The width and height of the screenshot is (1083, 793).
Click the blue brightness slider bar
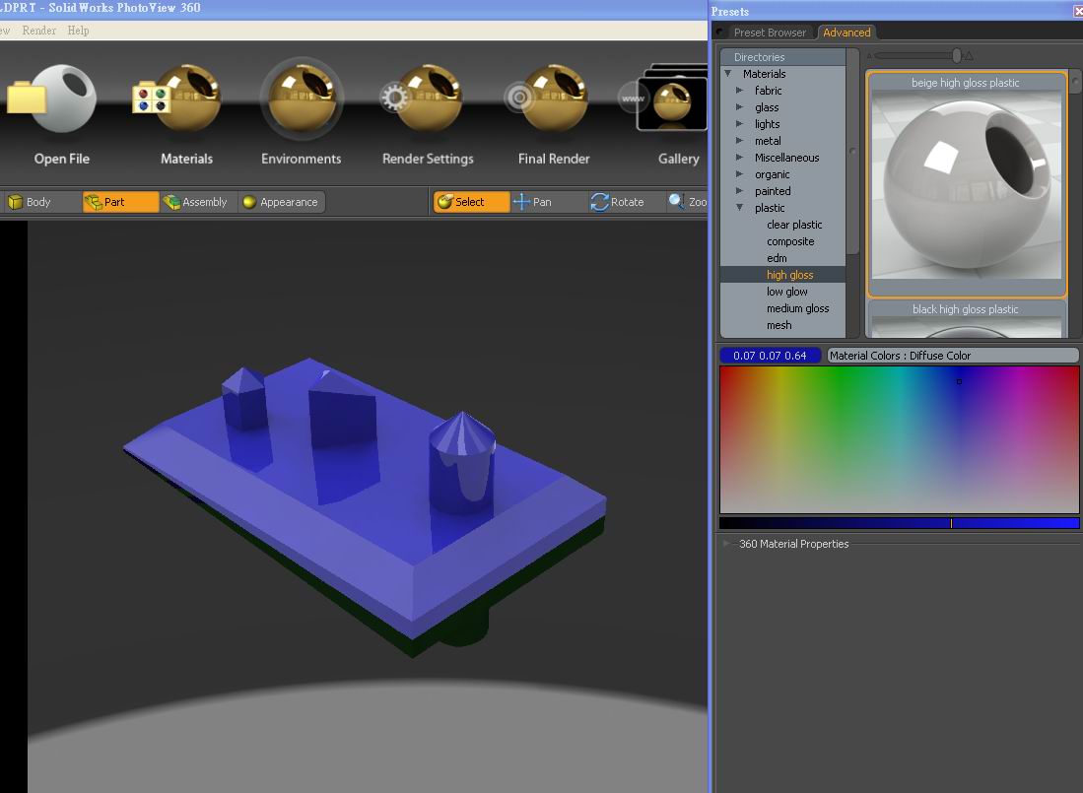(900, 523)
